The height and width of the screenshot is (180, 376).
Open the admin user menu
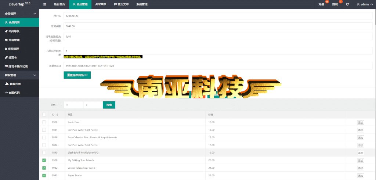365,4
